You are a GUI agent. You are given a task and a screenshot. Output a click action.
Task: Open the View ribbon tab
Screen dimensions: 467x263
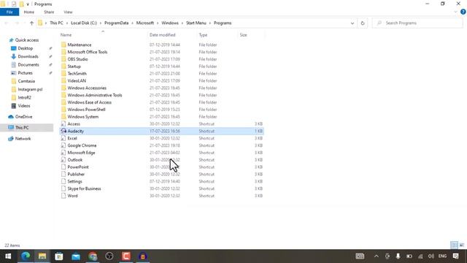[68, 12]
